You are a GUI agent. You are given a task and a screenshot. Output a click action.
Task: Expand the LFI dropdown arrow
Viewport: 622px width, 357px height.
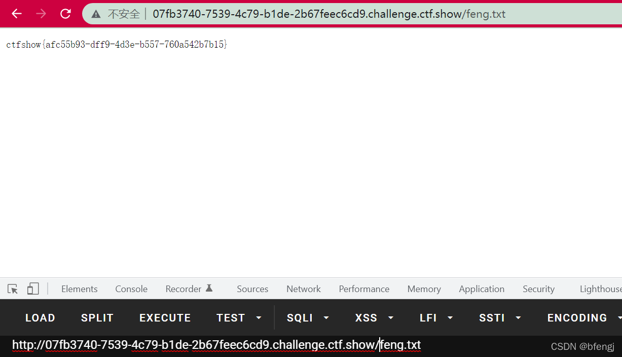pyautogui.click(x=450, y=318)
